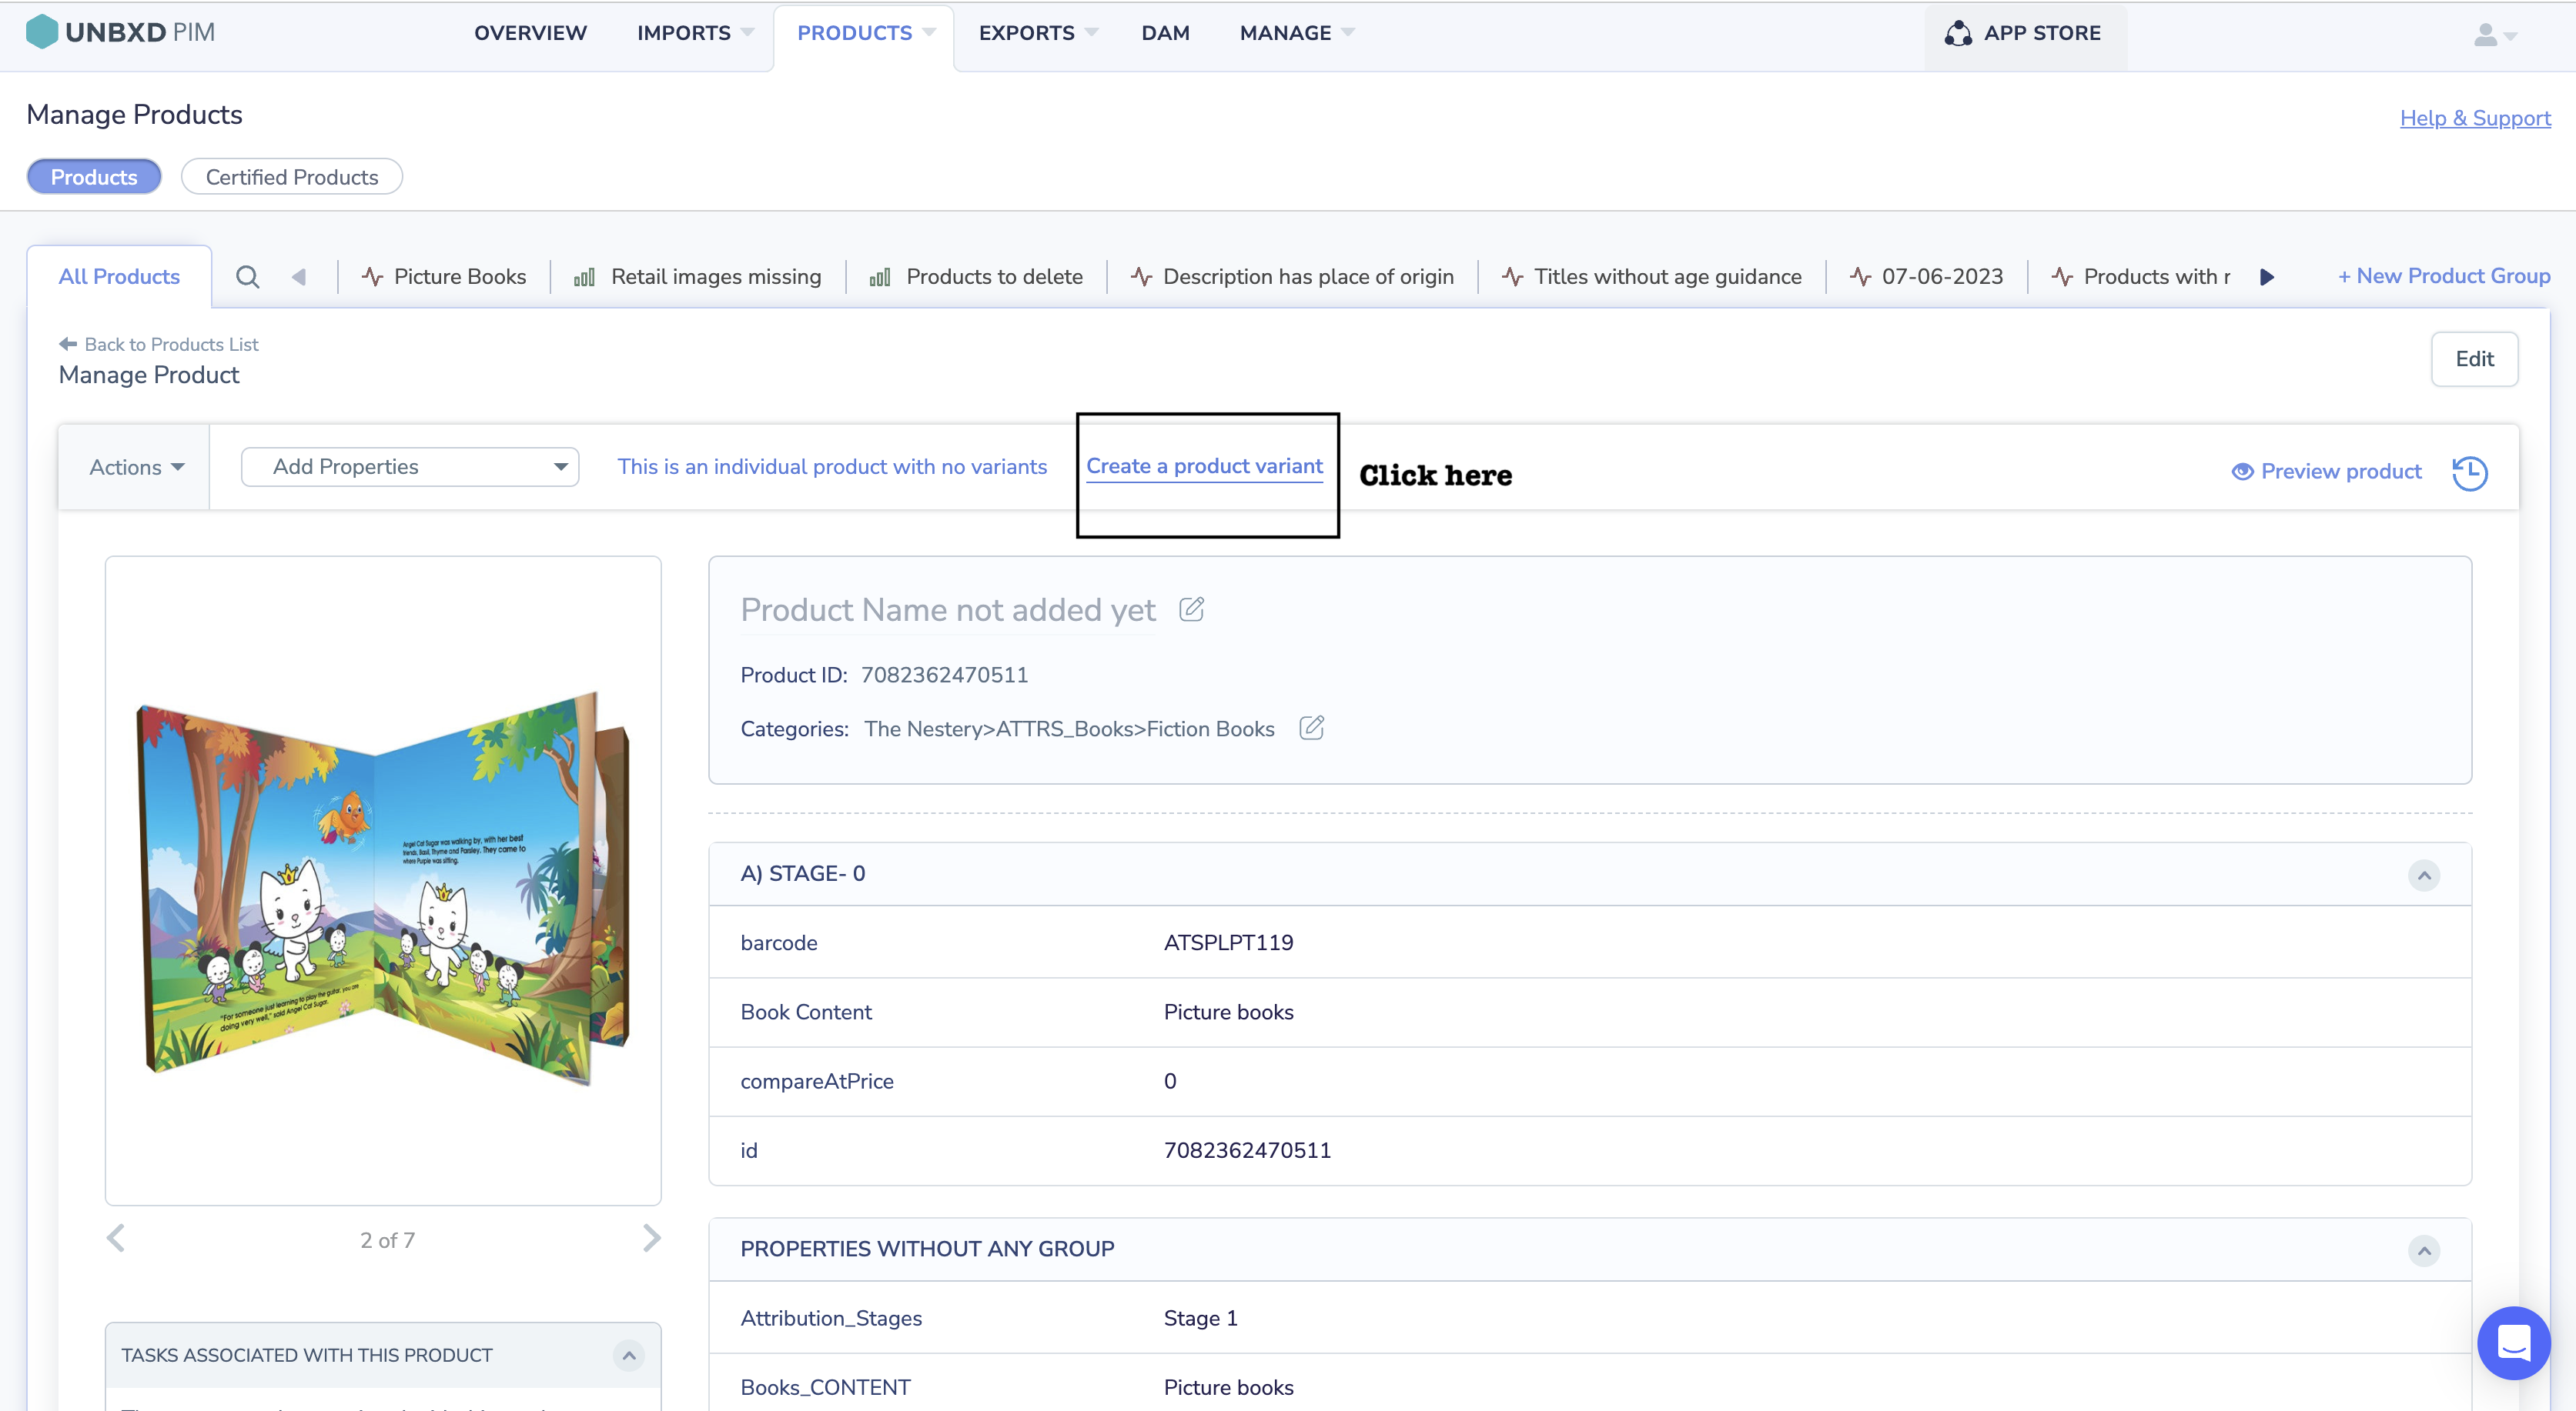Click Create a product variant link

1204,465
